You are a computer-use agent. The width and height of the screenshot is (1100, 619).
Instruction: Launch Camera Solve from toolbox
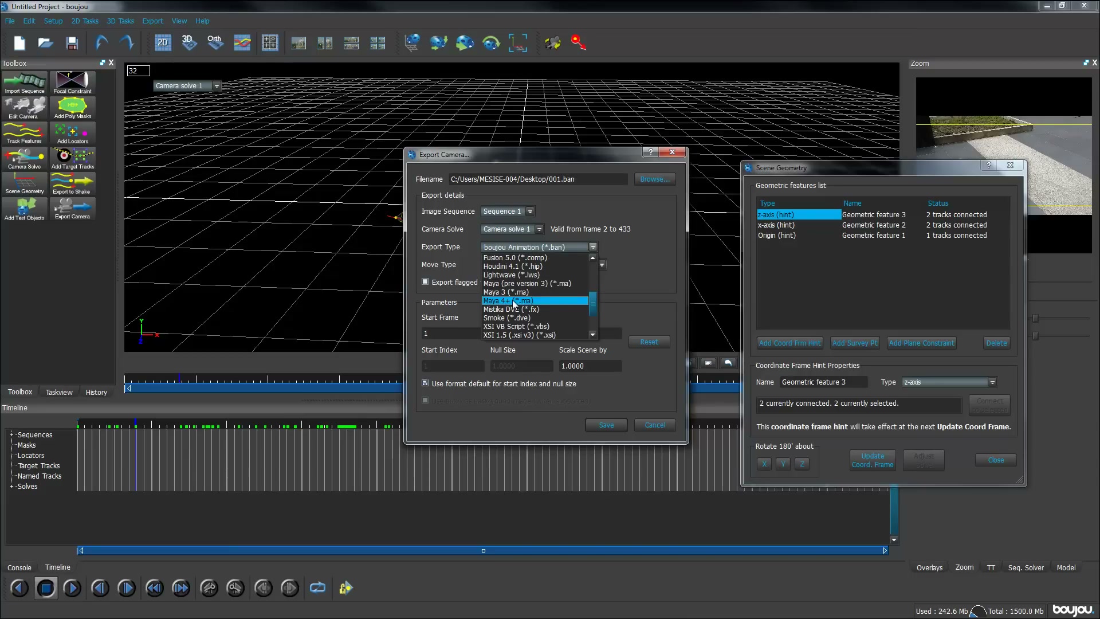point(24,159)
